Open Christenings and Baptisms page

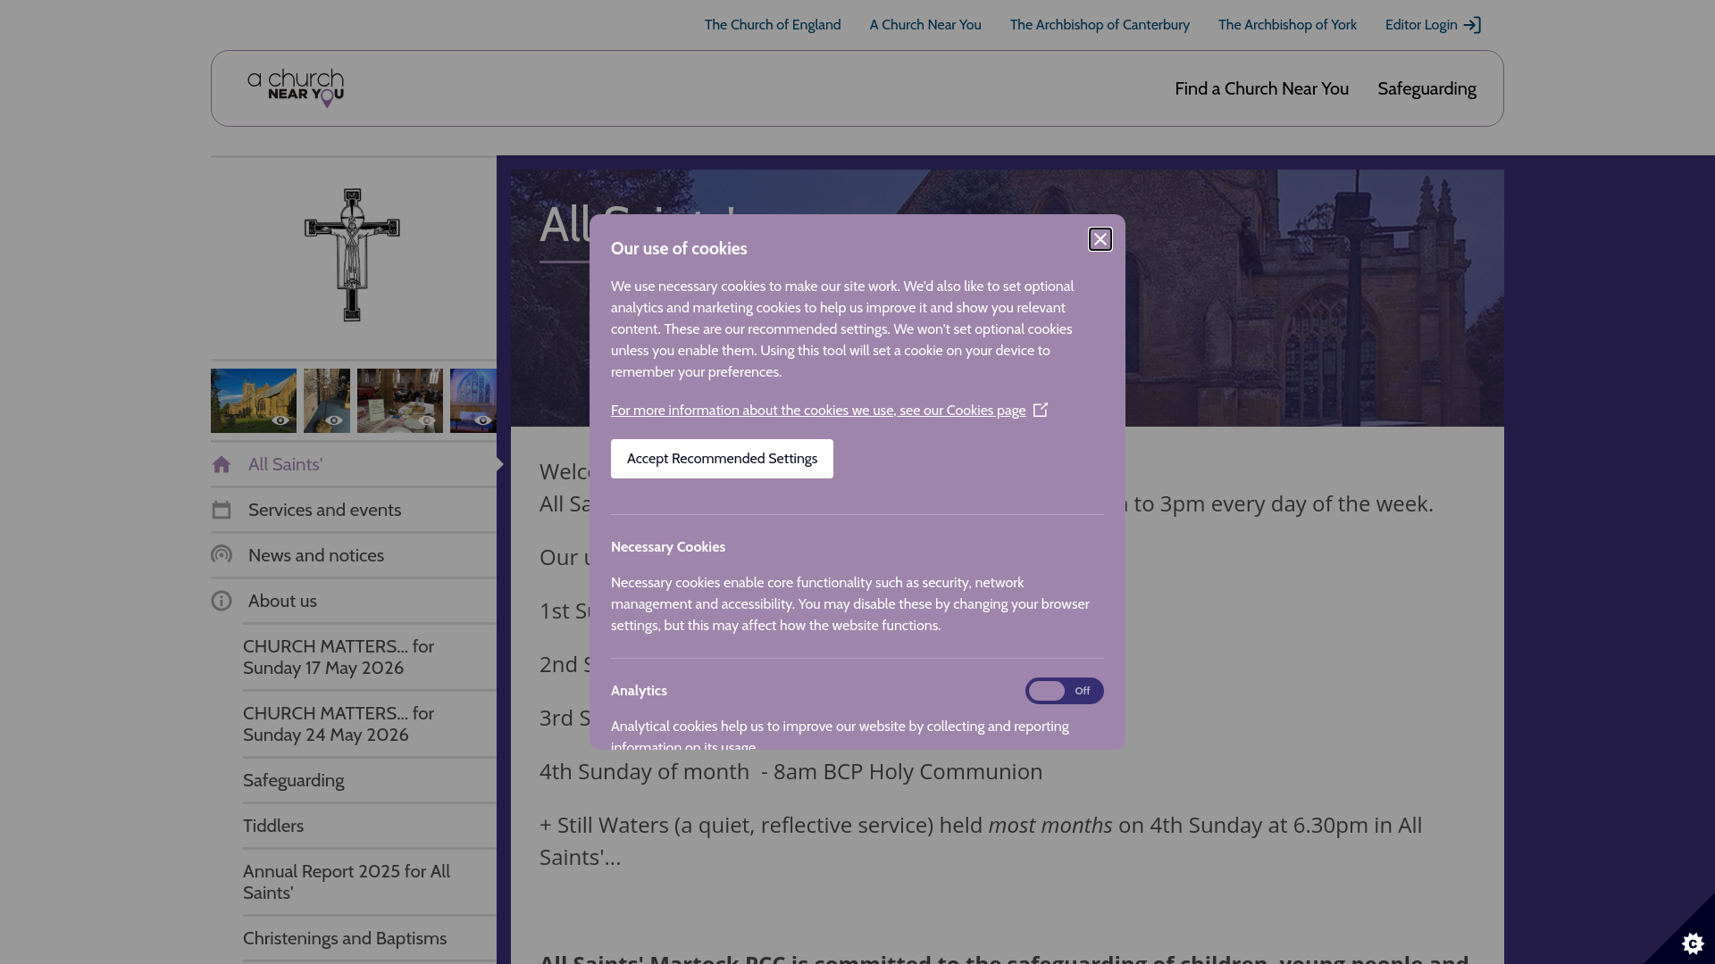(x=370, y=938)
